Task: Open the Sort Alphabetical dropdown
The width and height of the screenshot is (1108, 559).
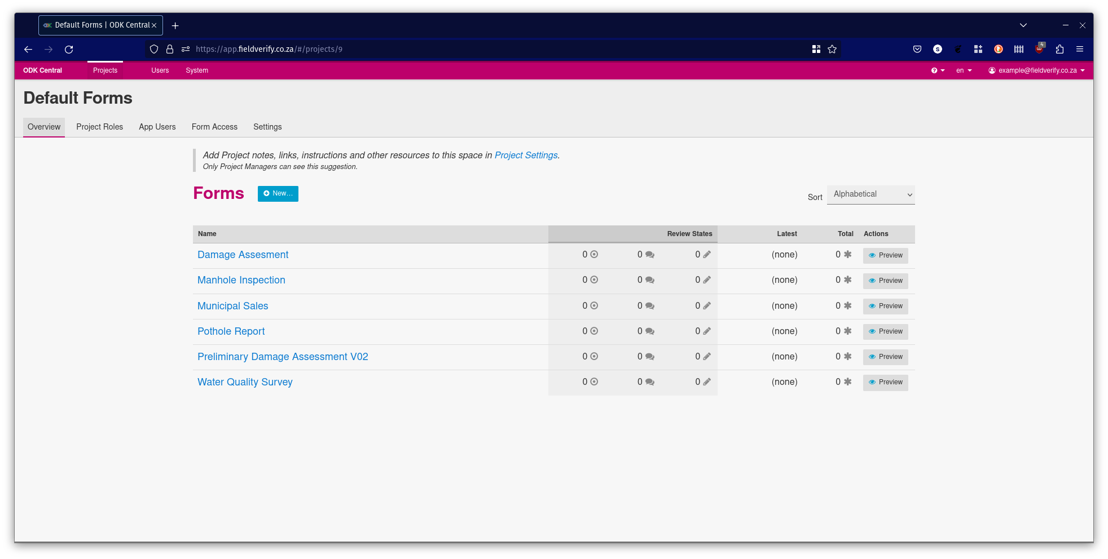Action: 870,194
